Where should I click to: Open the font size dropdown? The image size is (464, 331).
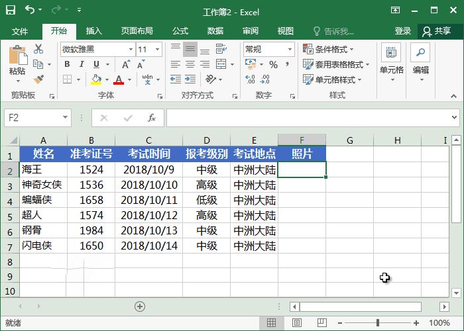tap(158, 49)
